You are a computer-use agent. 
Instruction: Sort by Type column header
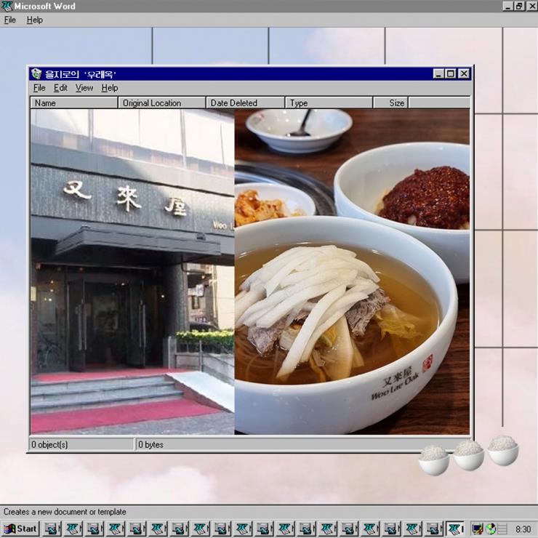click(329, 103)
